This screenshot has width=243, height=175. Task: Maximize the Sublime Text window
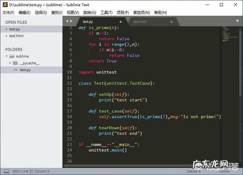pos(221,5)
